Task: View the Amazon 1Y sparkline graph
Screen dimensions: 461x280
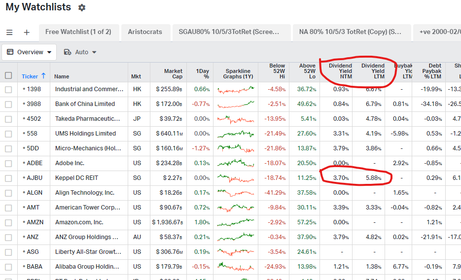Action: [236, 222]
